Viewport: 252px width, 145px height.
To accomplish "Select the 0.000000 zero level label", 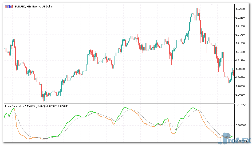I will 242,125.
